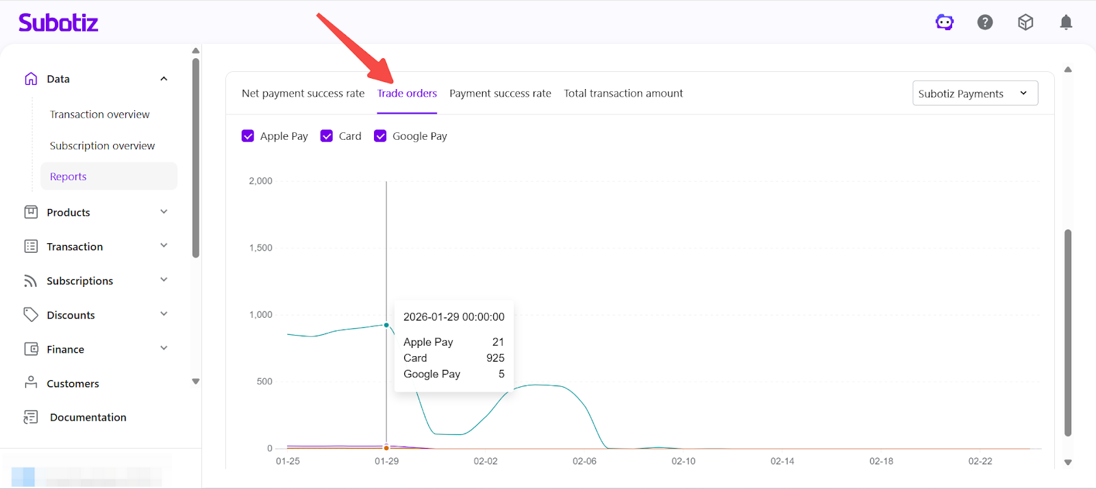Uncheck the Apple Pay checkbox

(248, 136)
